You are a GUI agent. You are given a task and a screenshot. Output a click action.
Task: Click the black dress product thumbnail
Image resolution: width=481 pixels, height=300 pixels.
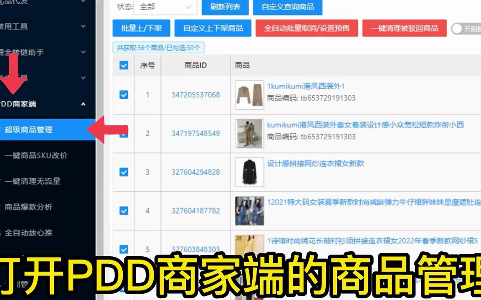pos(249,172)
